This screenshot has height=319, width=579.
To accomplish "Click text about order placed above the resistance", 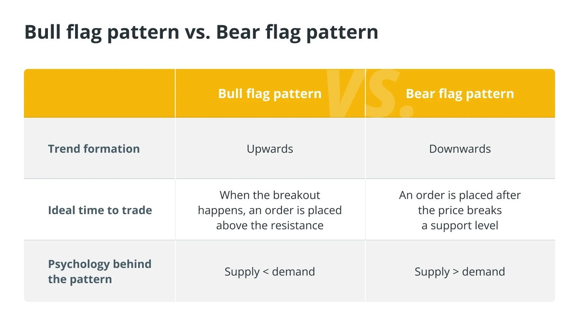I will pos(270,210).
